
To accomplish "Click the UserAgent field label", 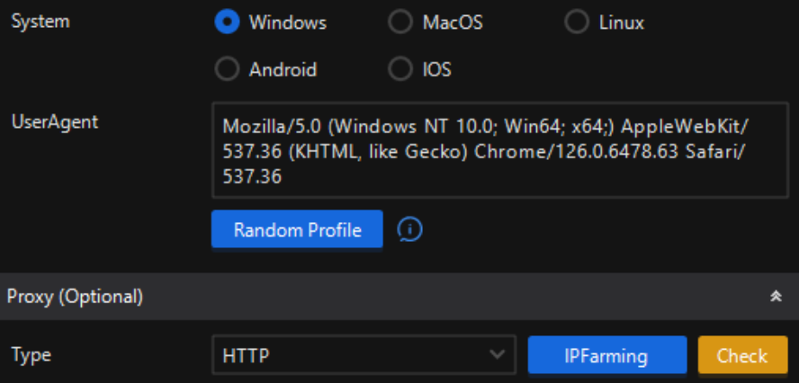I will (x=55, y=122).
